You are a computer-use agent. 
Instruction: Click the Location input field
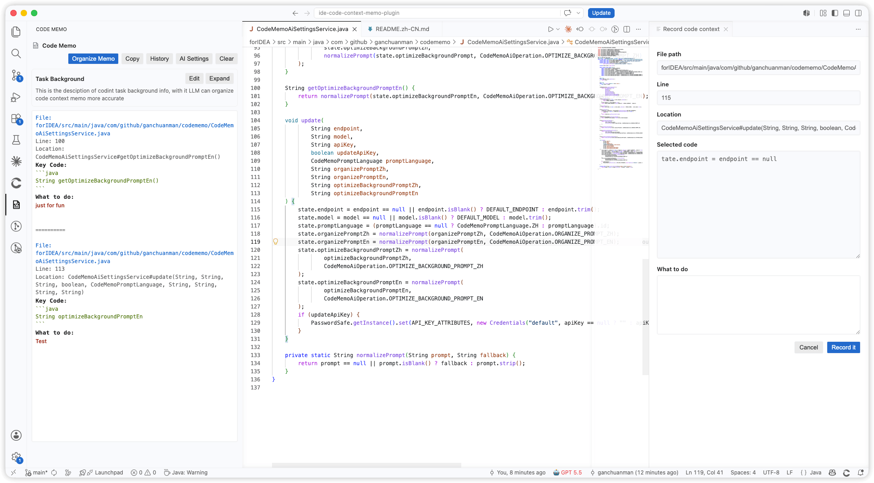758,128
